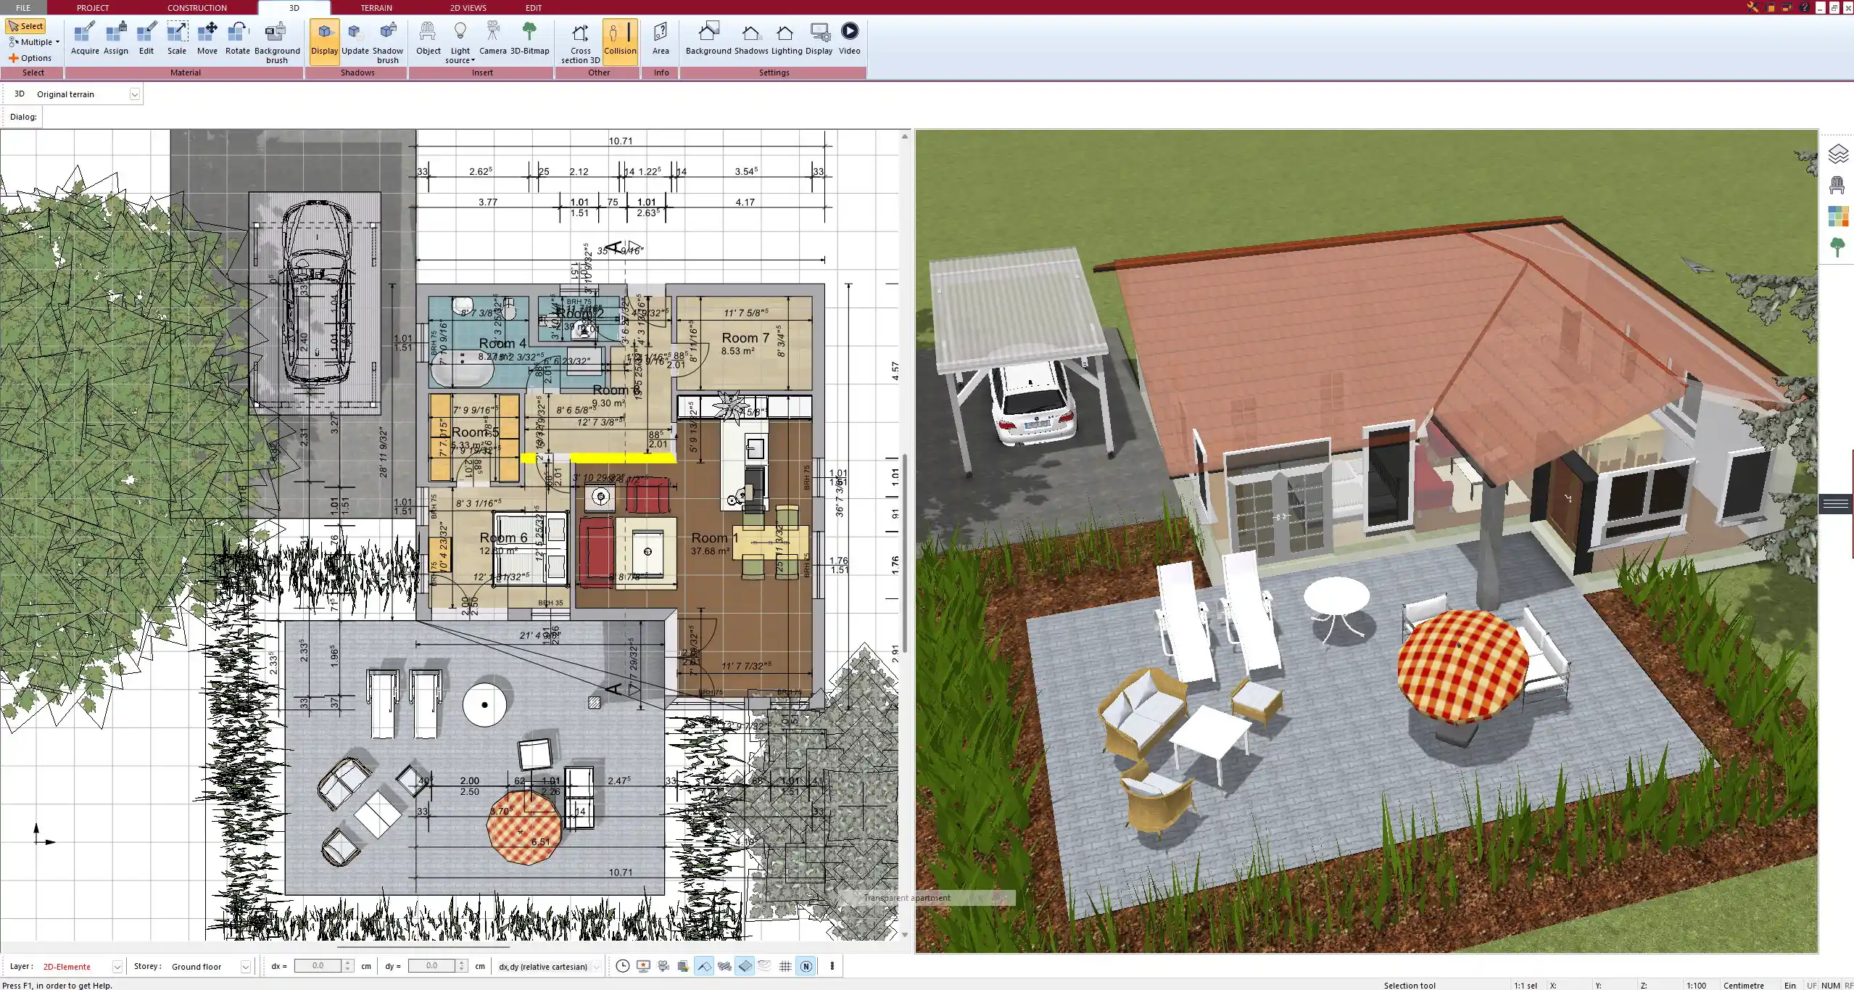Toggle the wavy terrain icon in bottom toolbar
This screenshot has height=990, width=1854.
[724, 966]
